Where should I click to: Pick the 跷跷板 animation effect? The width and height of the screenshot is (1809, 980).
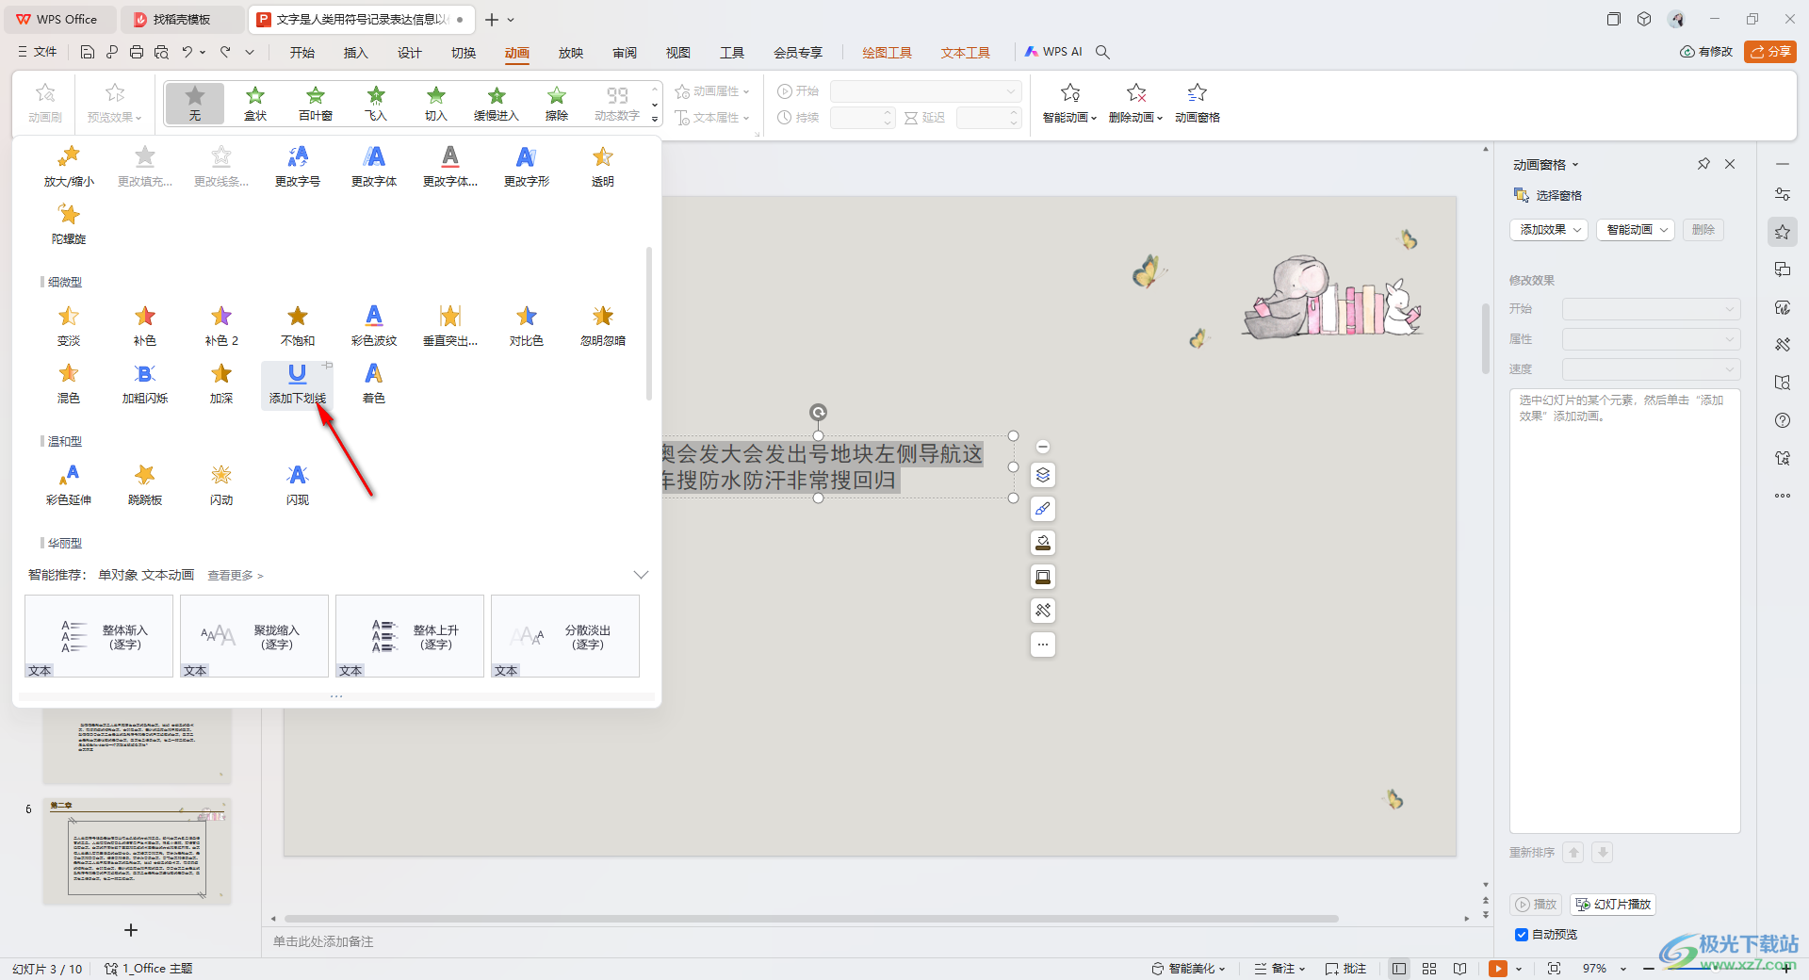[x=145, y=484]
